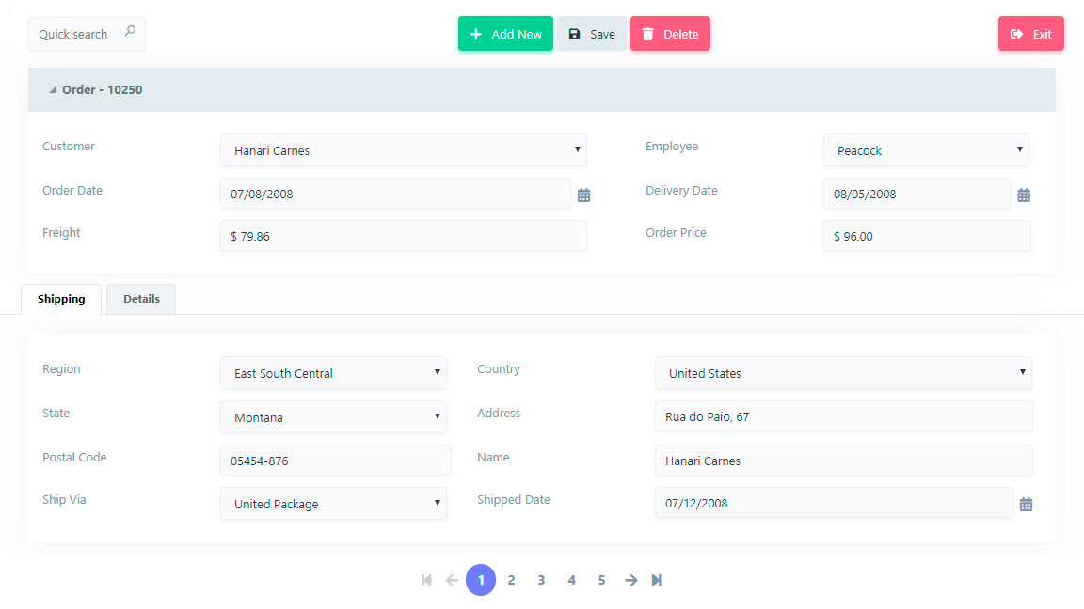Open the Ship Via dropdown

click(x=333, y=504)
